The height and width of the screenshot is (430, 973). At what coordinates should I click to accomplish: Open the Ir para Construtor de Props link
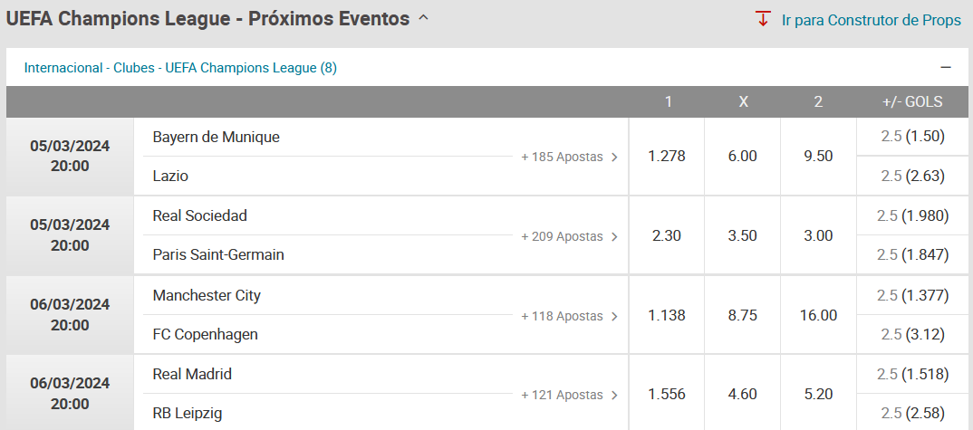(871, 20)
